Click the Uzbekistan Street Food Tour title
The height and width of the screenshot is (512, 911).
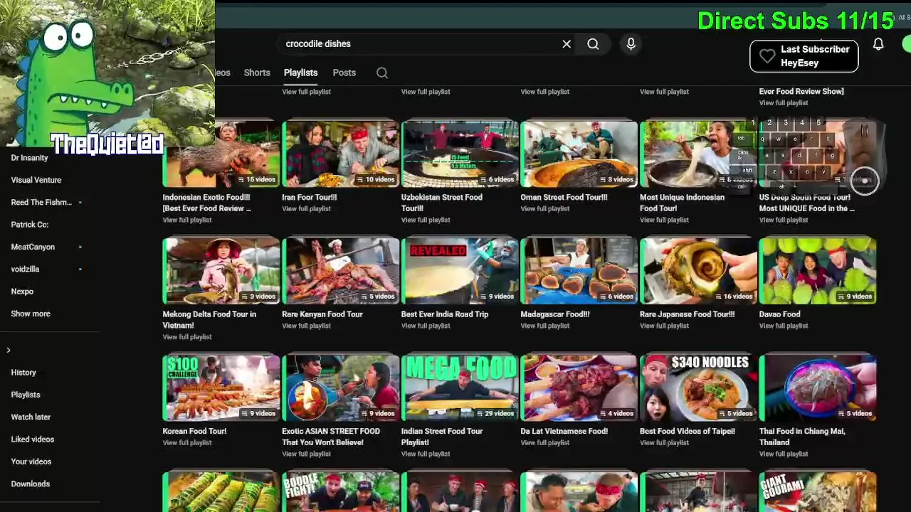pos(442,203)
